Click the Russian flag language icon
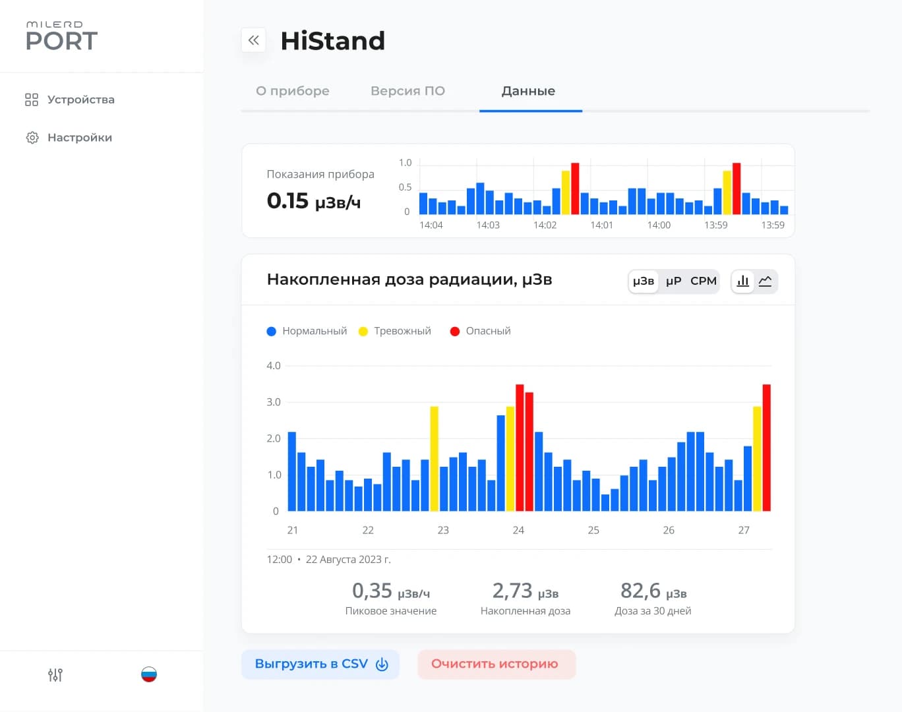 (x=149, y=674)
